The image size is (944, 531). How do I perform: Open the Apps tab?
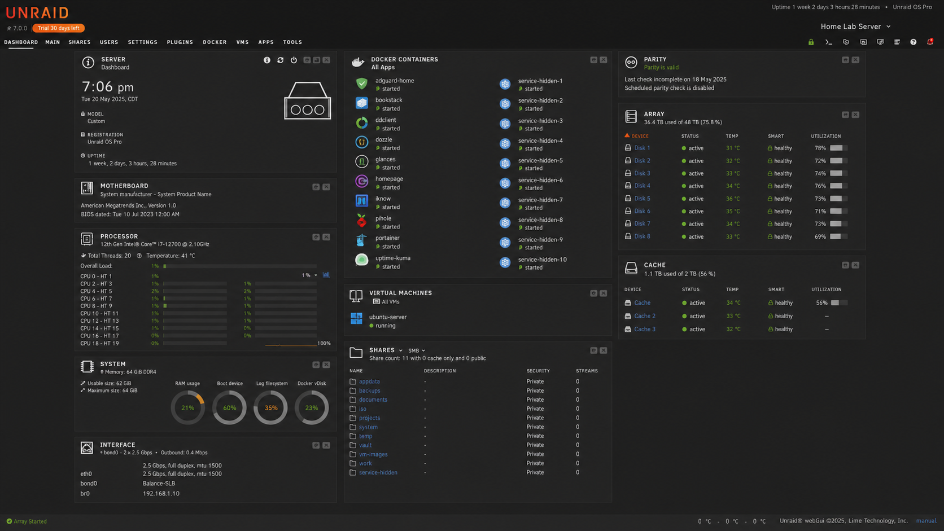click(266, 42)
